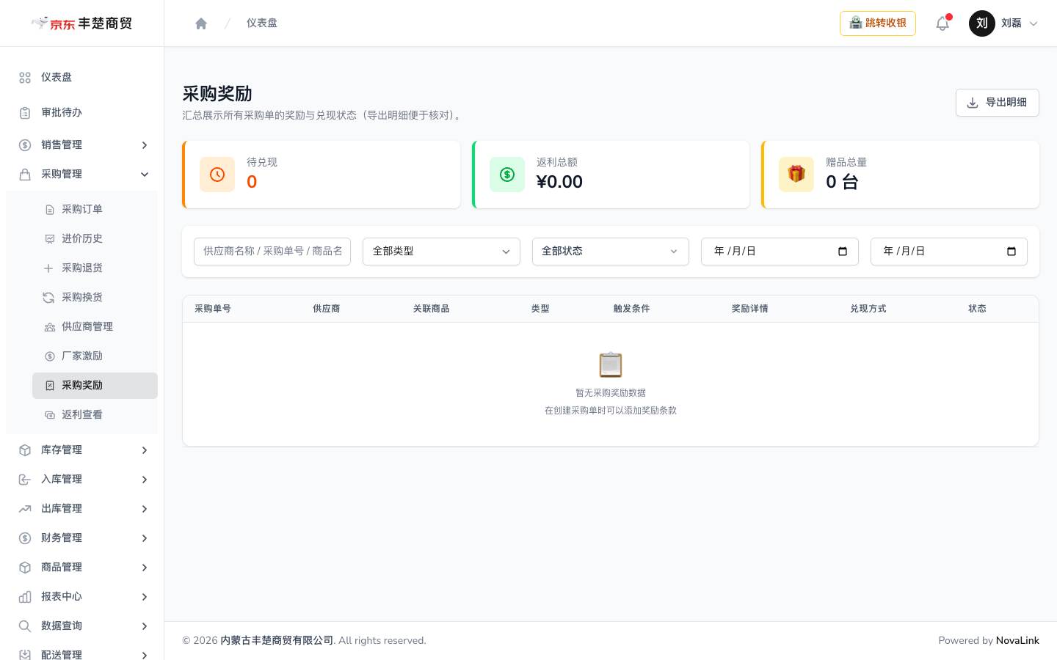This screenshot has width=1057, height=660.
Task: Click the supplier/order search input
Action: (x=272, y=252)
